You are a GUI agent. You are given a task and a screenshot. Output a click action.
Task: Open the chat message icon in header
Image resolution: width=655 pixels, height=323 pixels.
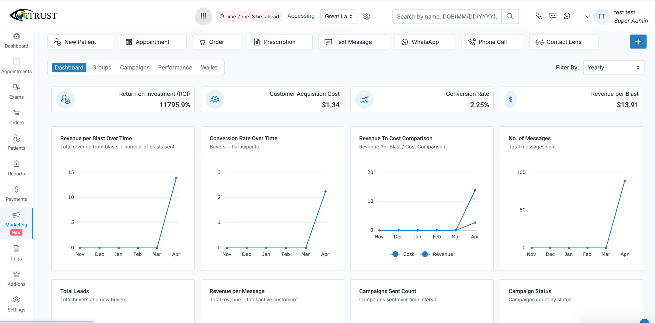click(x=553, y=16)
